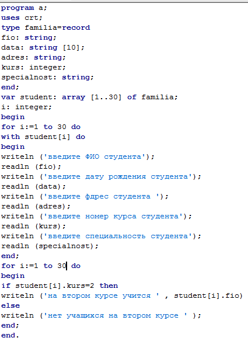Viewport: 248px width, 348px height.
Task: Click the 'введите дату рождения студента' line
Action: click(101, 177)
